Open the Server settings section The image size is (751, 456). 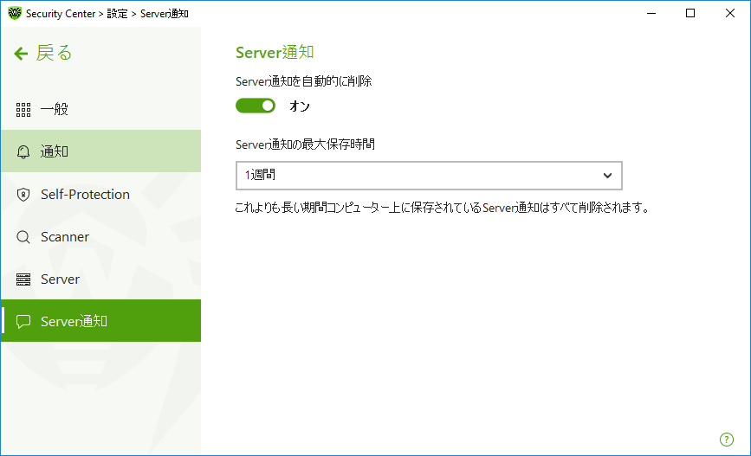(x=100, y=279)
